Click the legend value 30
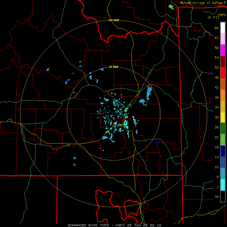This screenshot has width=227, height=227. 217,117
